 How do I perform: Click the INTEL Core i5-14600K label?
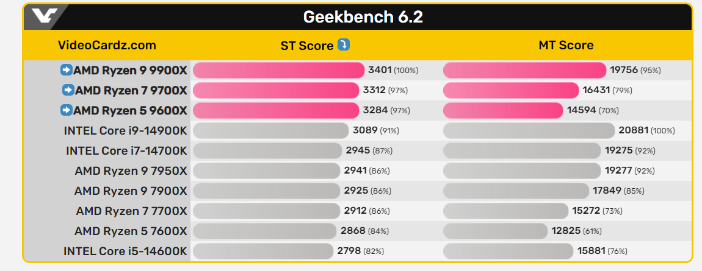point(125,251)
